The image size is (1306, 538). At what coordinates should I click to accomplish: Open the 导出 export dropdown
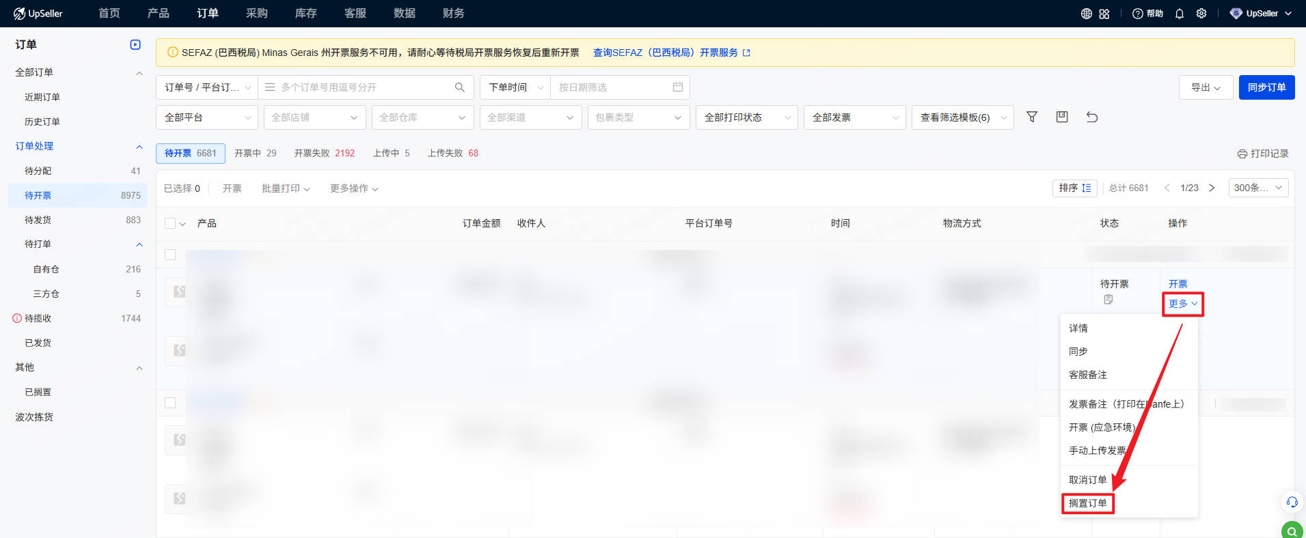(1206, 87)
